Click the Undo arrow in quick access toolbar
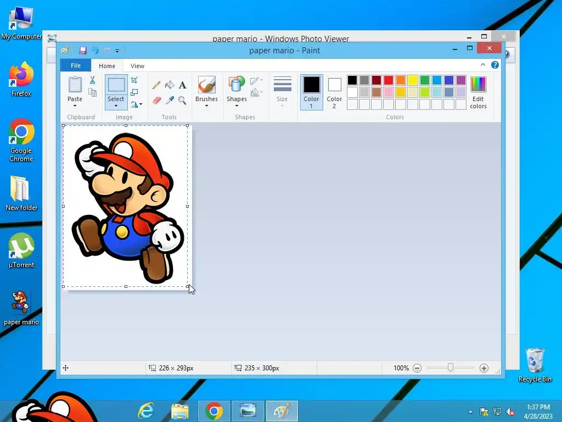This screenshot has width=562, height=422. tap(95, 50)
